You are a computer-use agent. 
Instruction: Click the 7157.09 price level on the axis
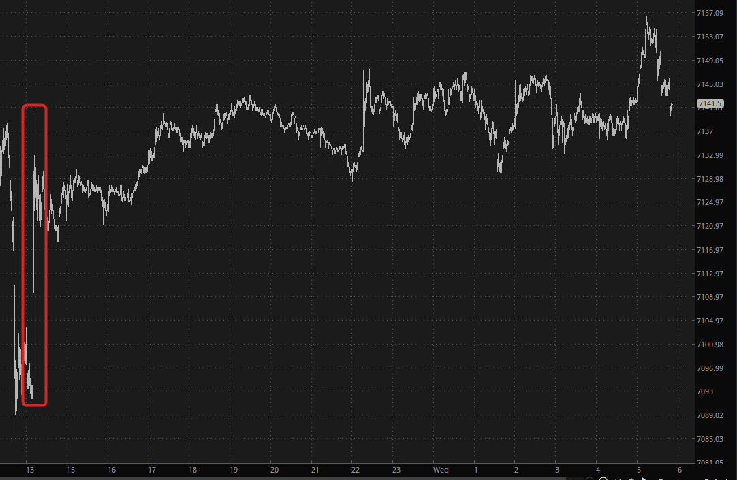click(x=709, y=13)
